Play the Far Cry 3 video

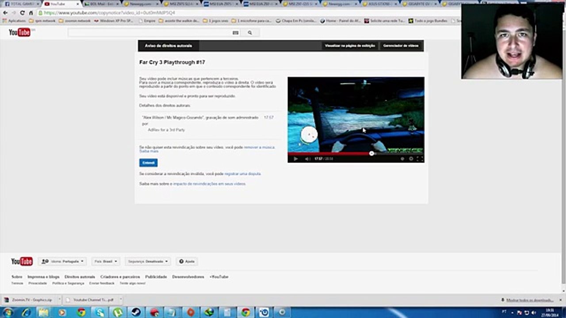click(x=296, y=159)
